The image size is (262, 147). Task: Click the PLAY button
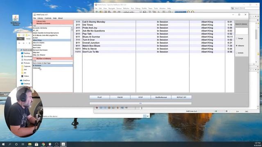(x=99, y=97)
